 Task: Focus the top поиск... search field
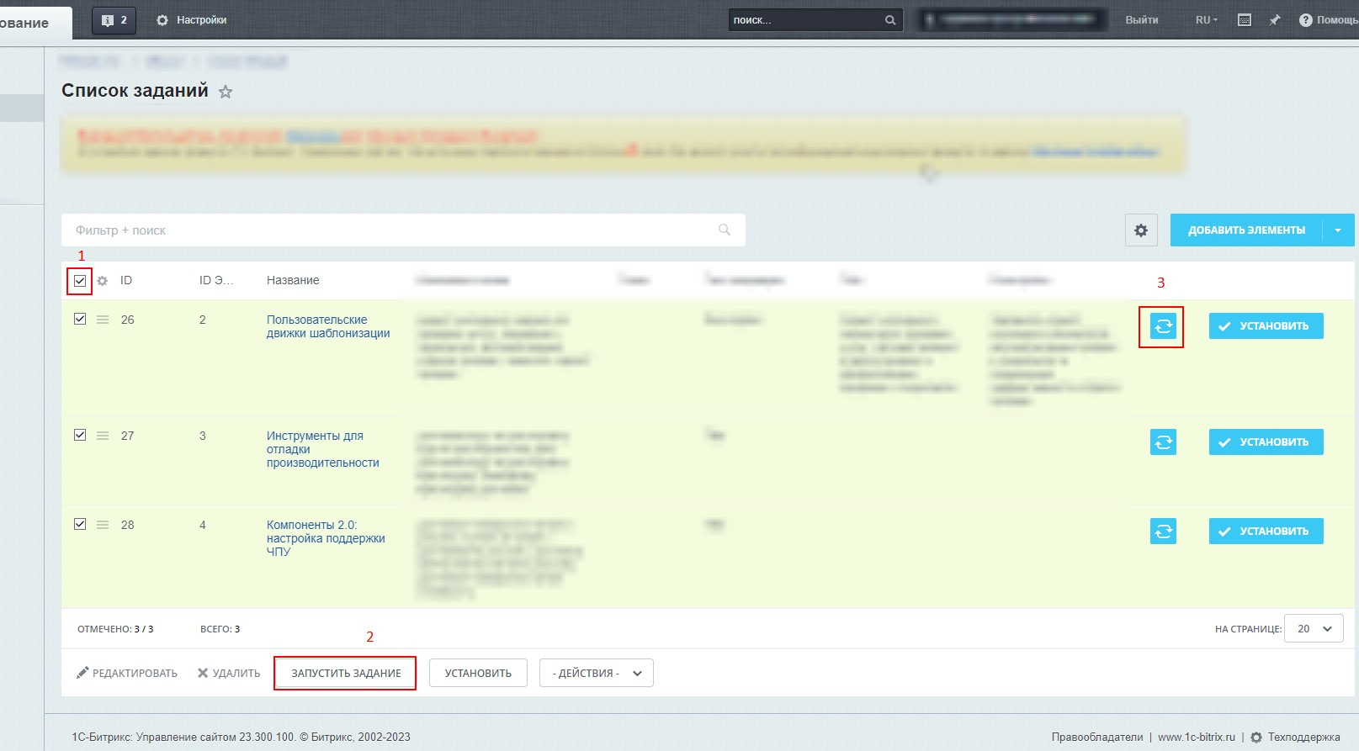coord(806,20)
